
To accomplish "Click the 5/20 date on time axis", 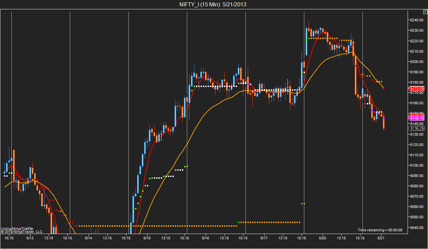I will tap(323, 238).
